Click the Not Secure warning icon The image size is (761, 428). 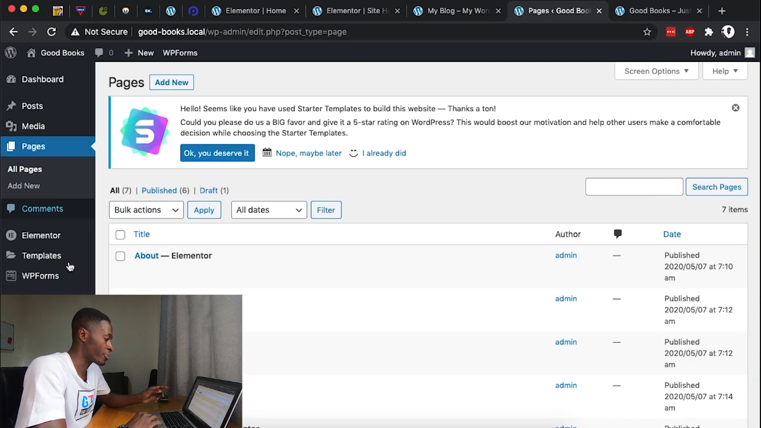pos(75,32)
